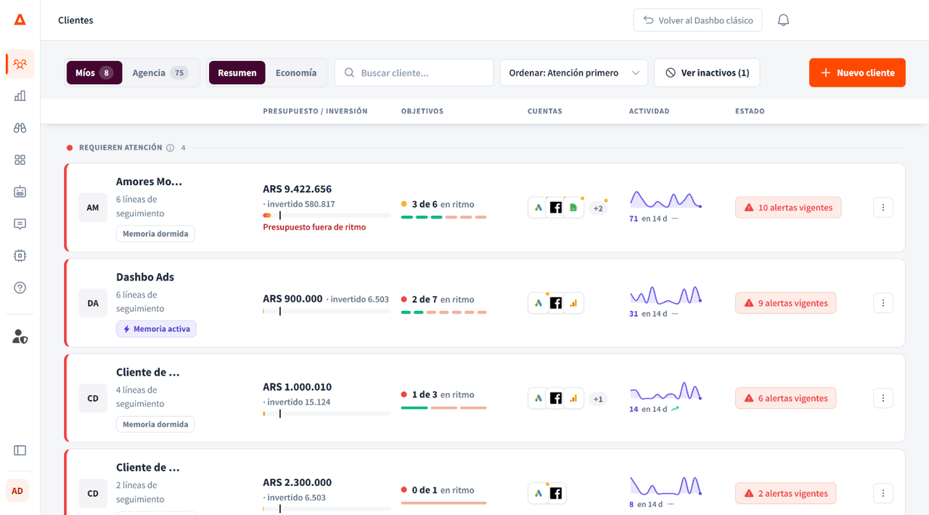Open the help question mark icon
This screenshot has height=515, width=929.
[x=20, y=288]
